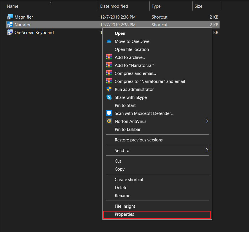Expand the Send to submenu arrow

pos(207,150)
